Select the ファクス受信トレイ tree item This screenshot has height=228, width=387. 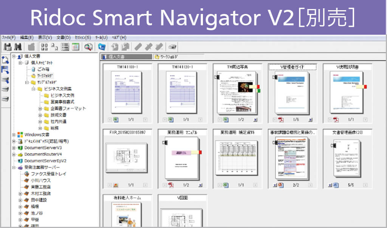[48, 174]
